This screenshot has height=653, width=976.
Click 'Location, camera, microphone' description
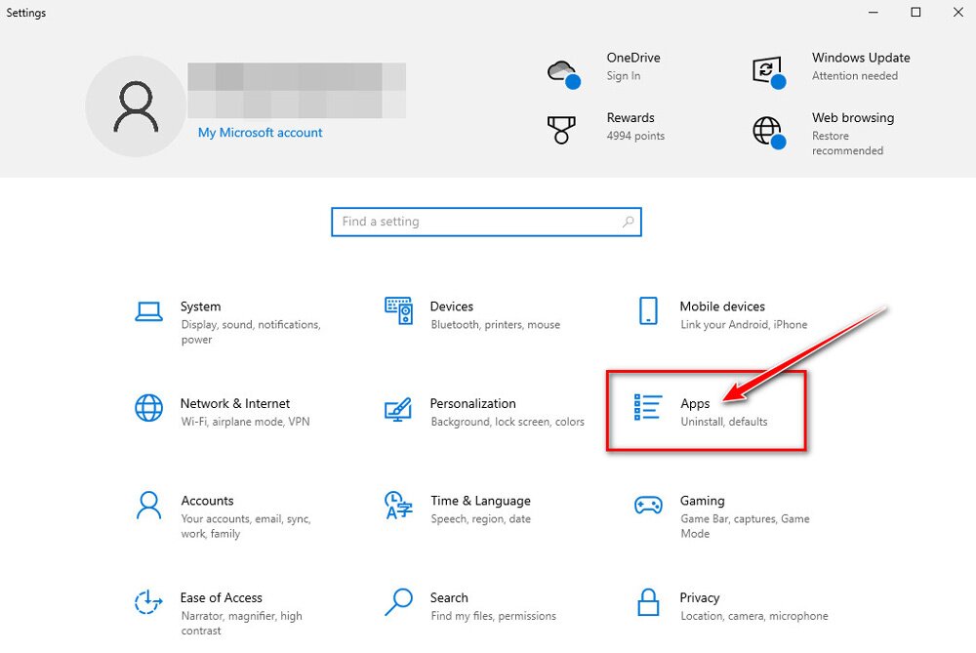point(753,616)
